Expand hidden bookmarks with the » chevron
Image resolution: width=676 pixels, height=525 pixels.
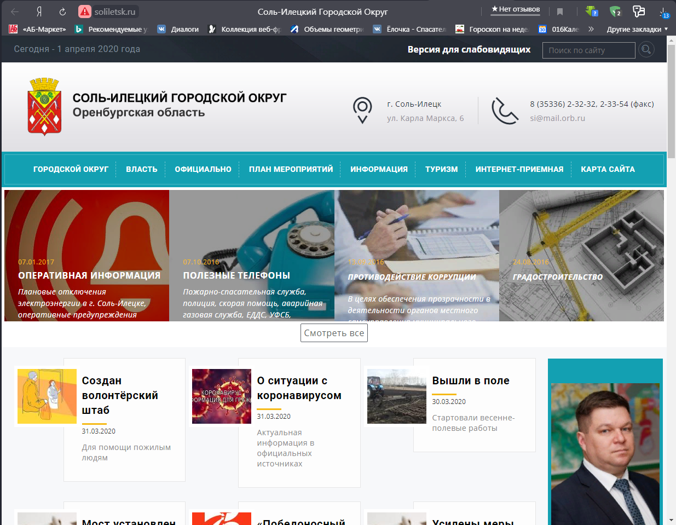591,29
